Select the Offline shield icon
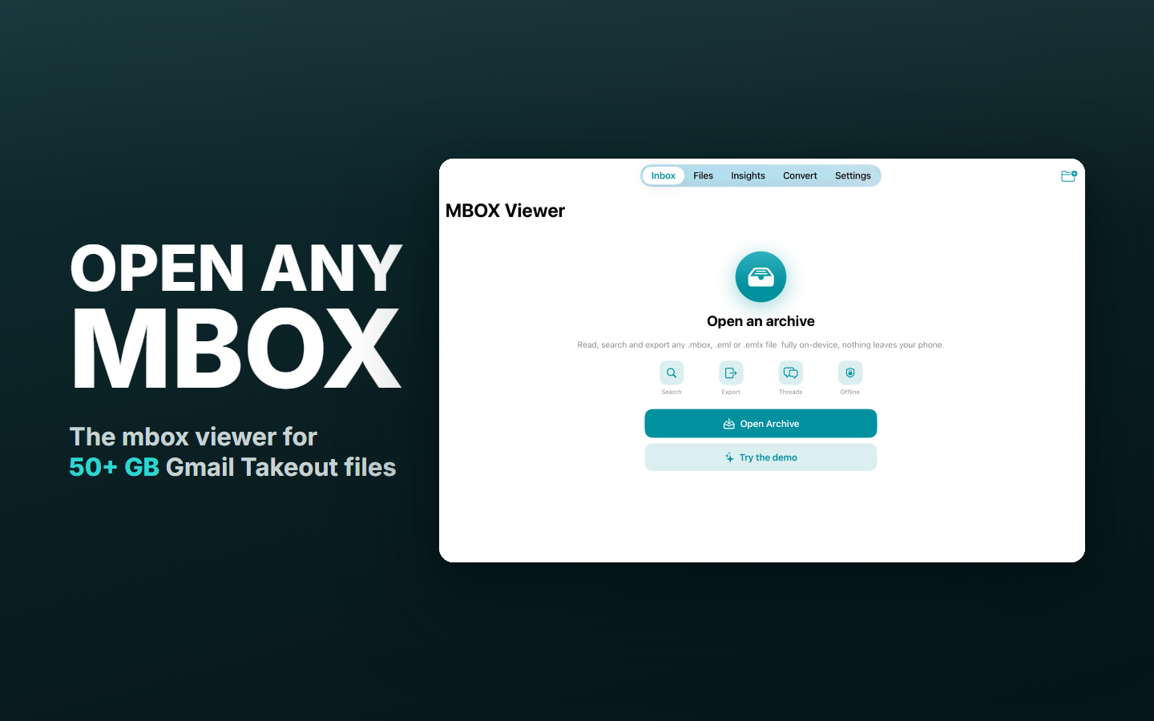Screen dimensions: 1154x721 pyautogui.click(x=850, y=373)
